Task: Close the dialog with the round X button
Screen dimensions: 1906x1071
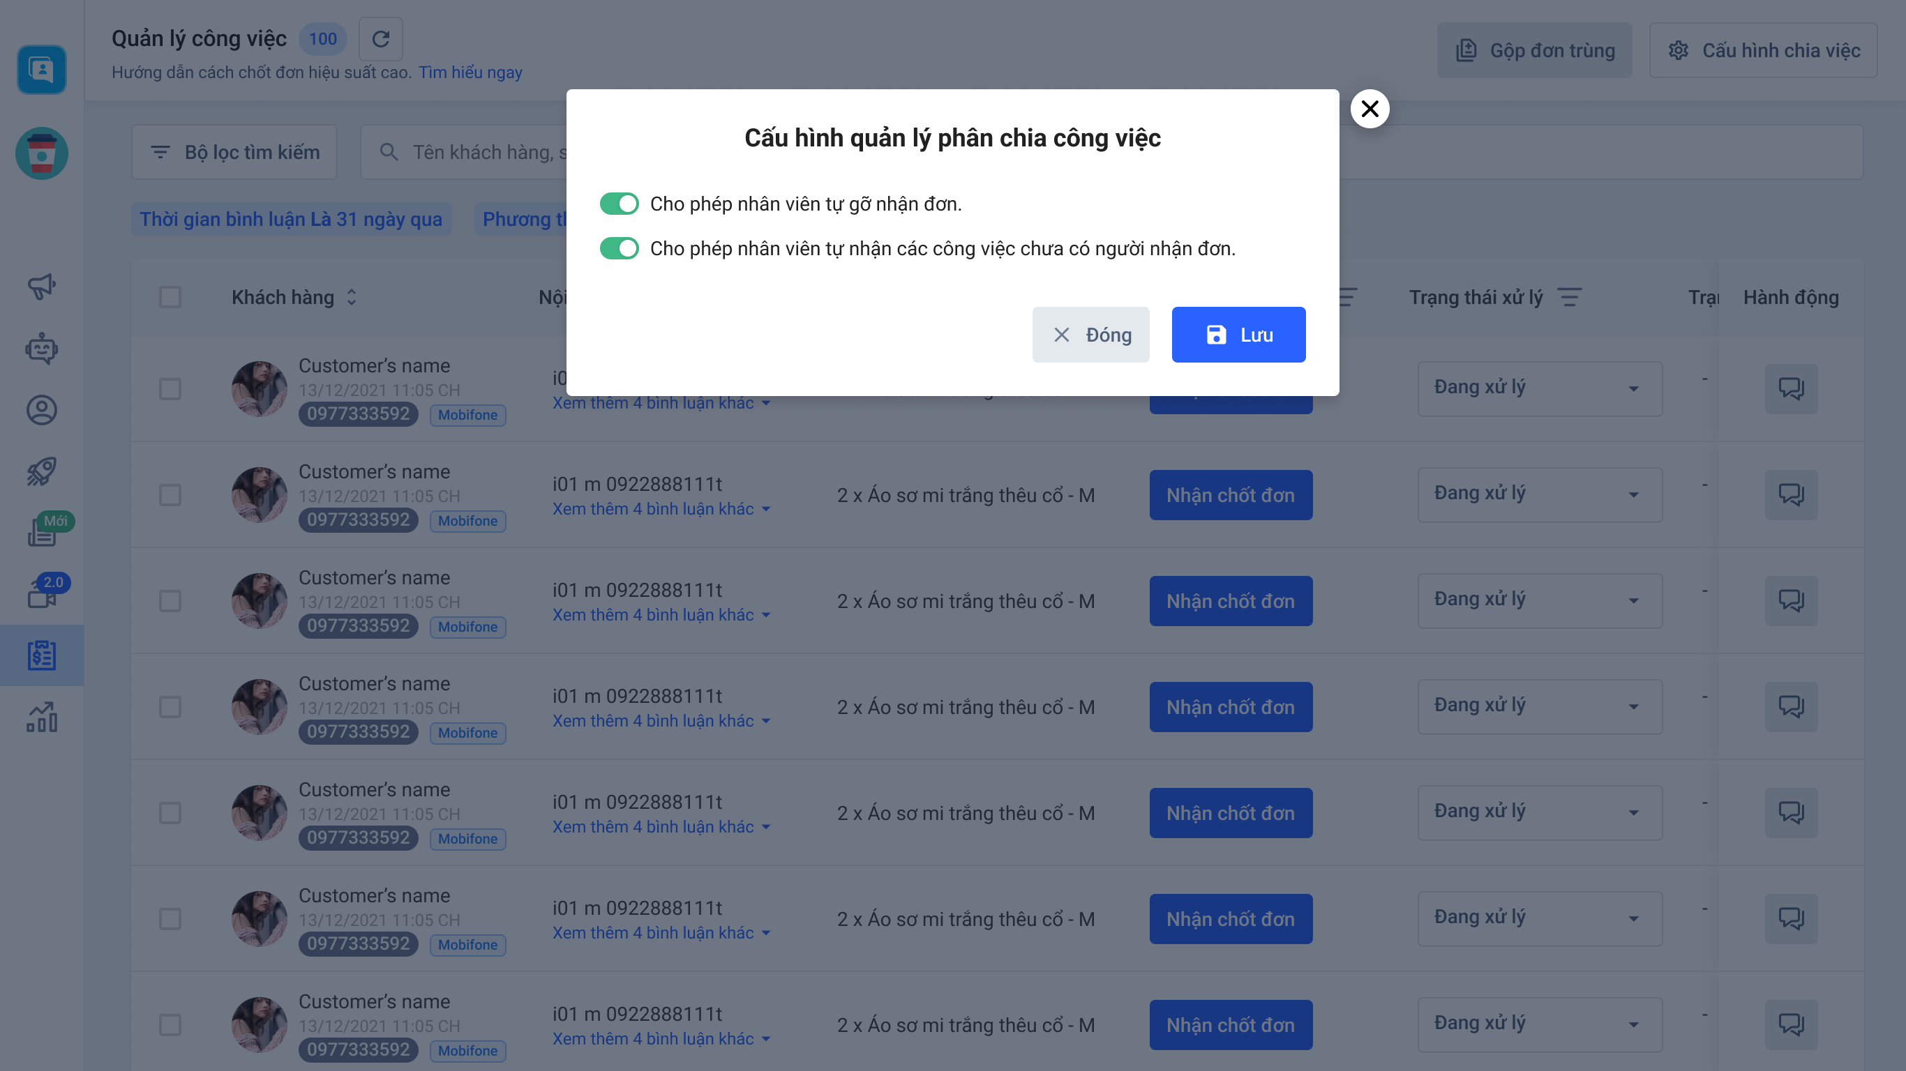Action: 1369,109
